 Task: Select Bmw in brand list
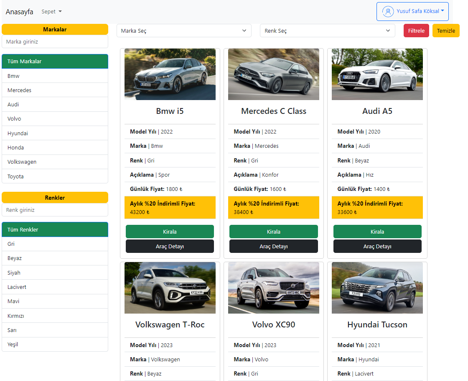55,76
